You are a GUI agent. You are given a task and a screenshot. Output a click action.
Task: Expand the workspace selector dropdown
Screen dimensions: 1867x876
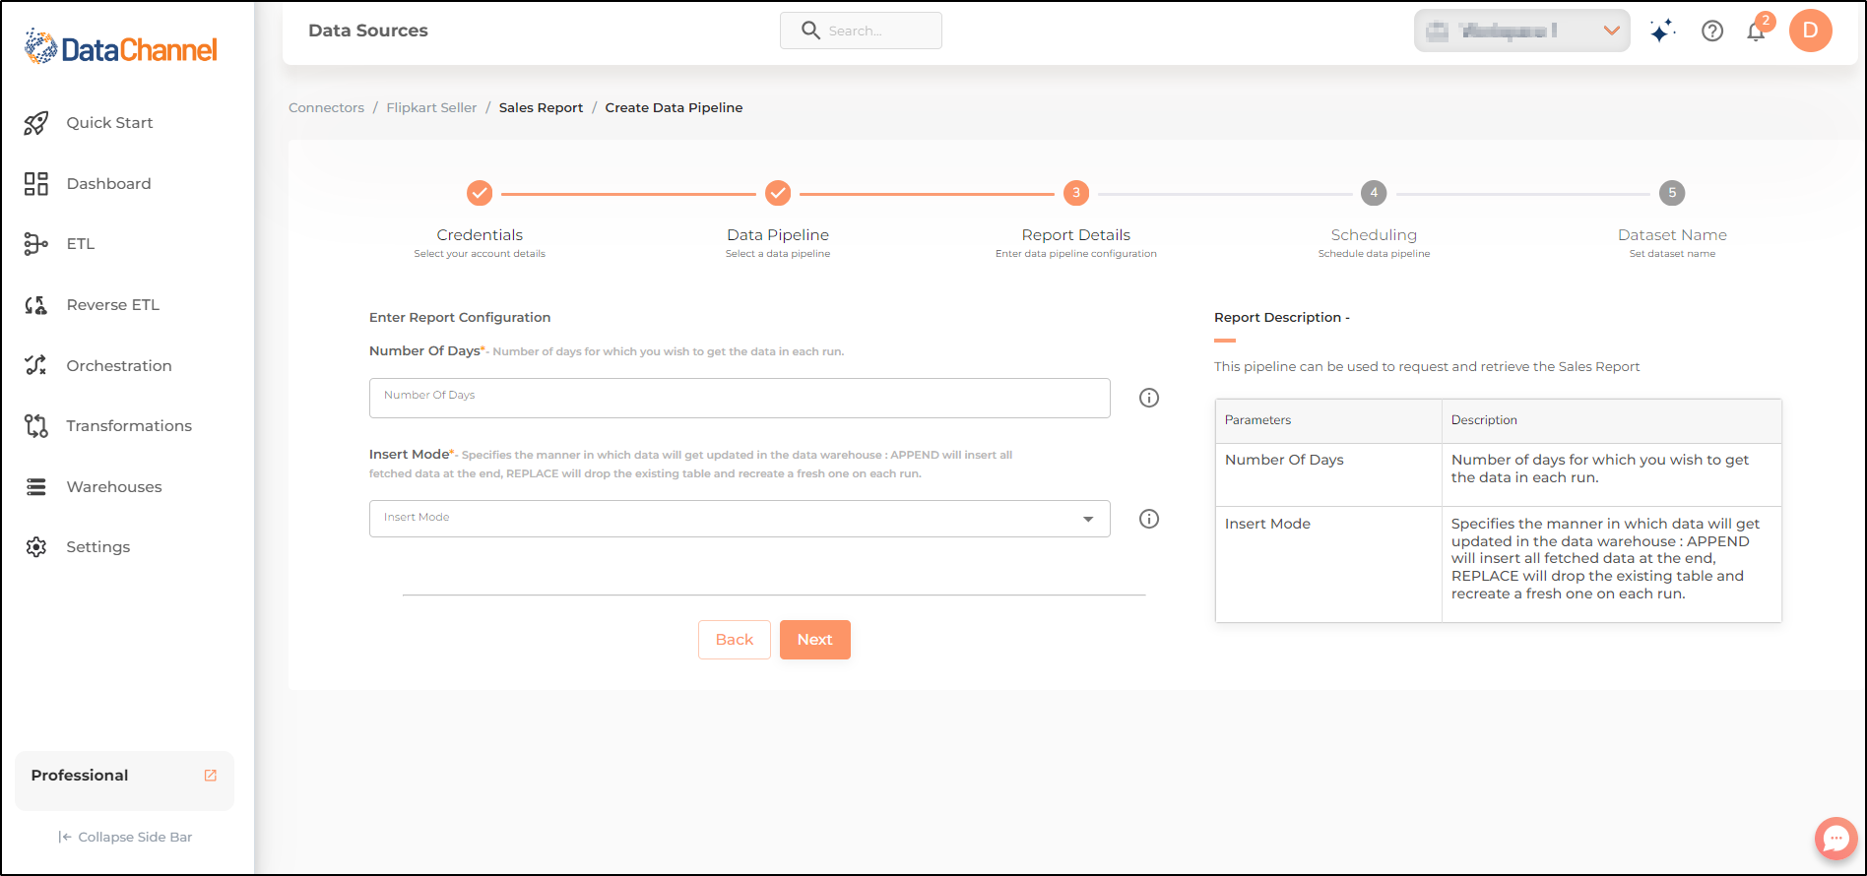(x=1521, y=31)
